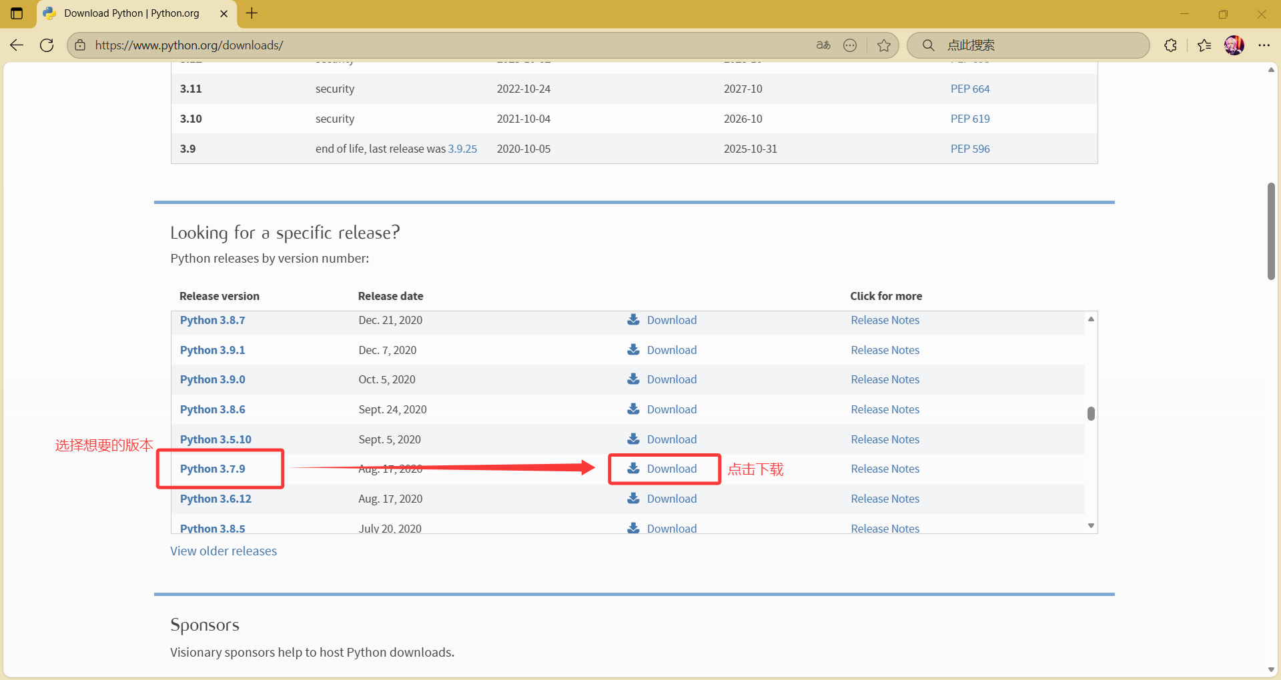Open Python 3.6.12 release page
This screenshot has height=680, width=1281.
point(216,499)
